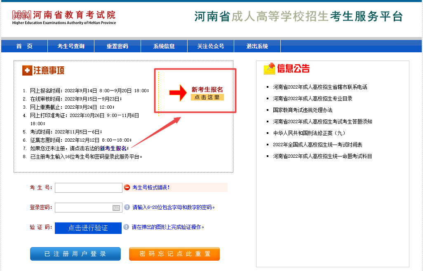Viewport: 423px width, 271px height.
Task: Click the blue info icon beside verification hint
Action: [x=127, y=227]
